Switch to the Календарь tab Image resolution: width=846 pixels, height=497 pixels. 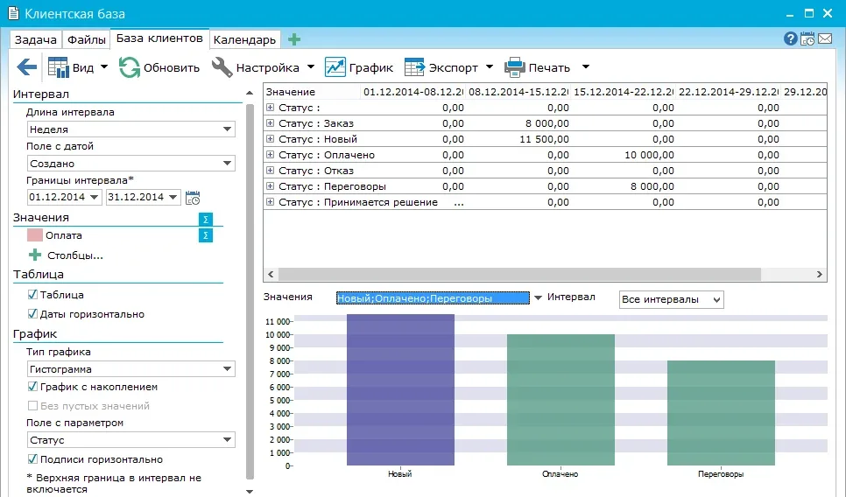click(244, 40)
